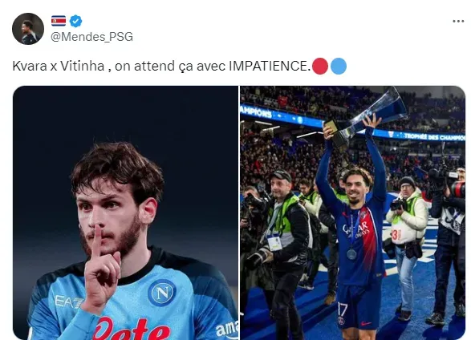
Task: Click the TV camera at right edge
Action: point(446,180)
